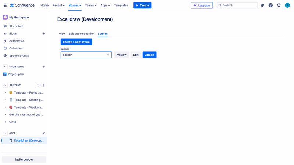The image size is (294, 165).
Task: Open the test3 page
Action: [x=12, y=122]
